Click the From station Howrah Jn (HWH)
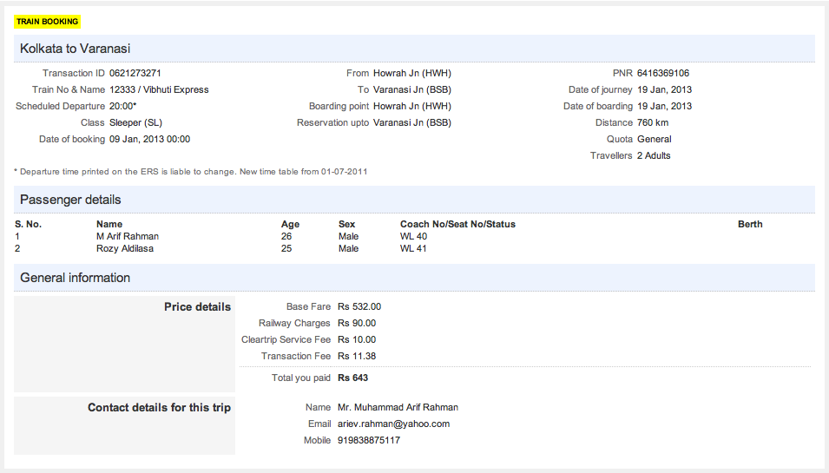This screenshot has width=829, height=473. (x=411, y=74)
